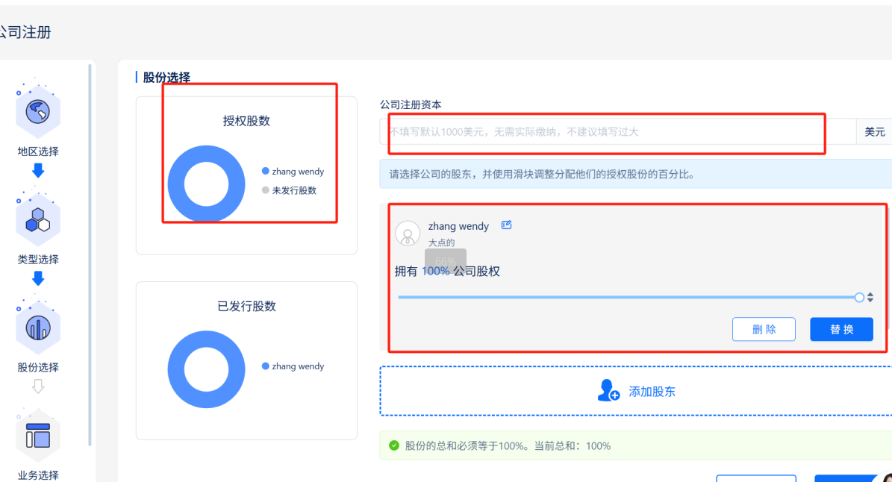Click the 公司注册资本 label
This screenshot has width=892, height=482.
(x=410, y=104)
